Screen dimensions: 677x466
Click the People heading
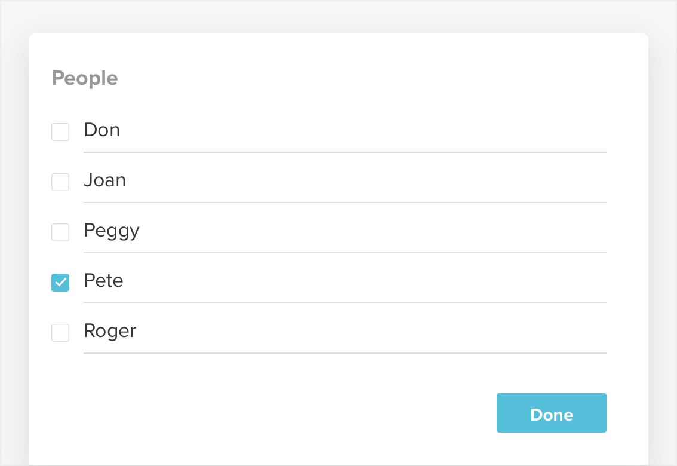pyautogui.click(x=84, y=78)
